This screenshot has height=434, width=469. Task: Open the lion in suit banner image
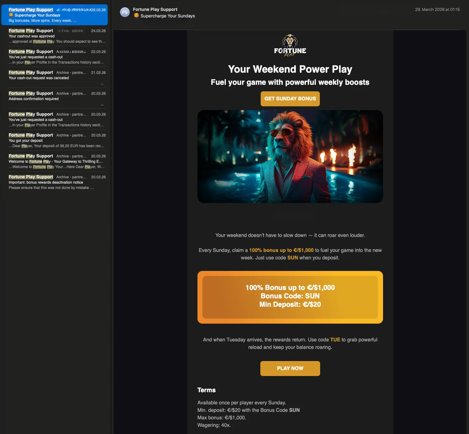(x=290, y=157)
